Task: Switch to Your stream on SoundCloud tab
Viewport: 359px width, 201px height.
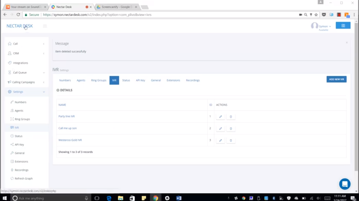Action: [26, 7]
